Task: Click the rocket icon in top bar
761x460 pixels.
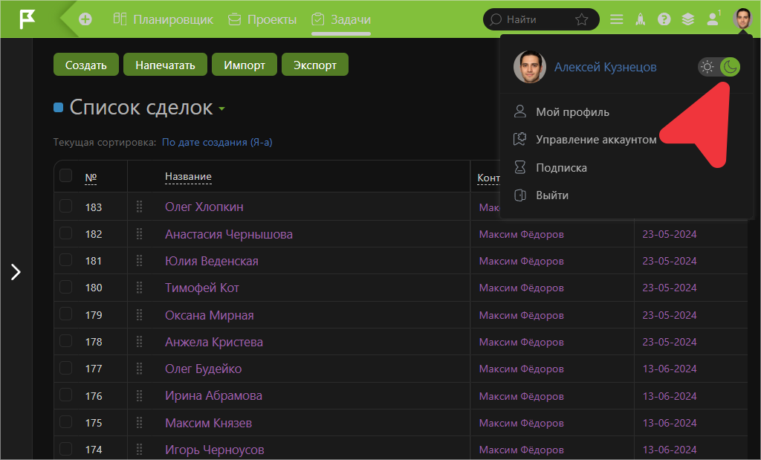Action: (x=640, y=19)
